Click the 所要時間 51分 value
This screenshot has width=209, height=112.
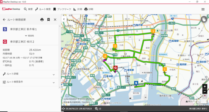32,54
